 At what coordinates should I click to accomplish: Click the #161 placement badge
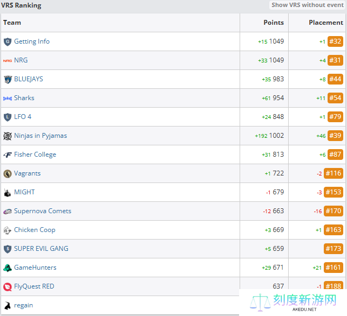[334, 268]
